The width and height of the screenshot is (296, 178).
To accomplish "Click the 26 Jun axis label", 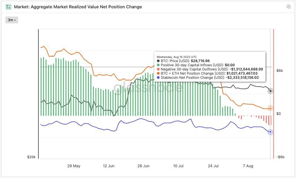I will [143, 166].
